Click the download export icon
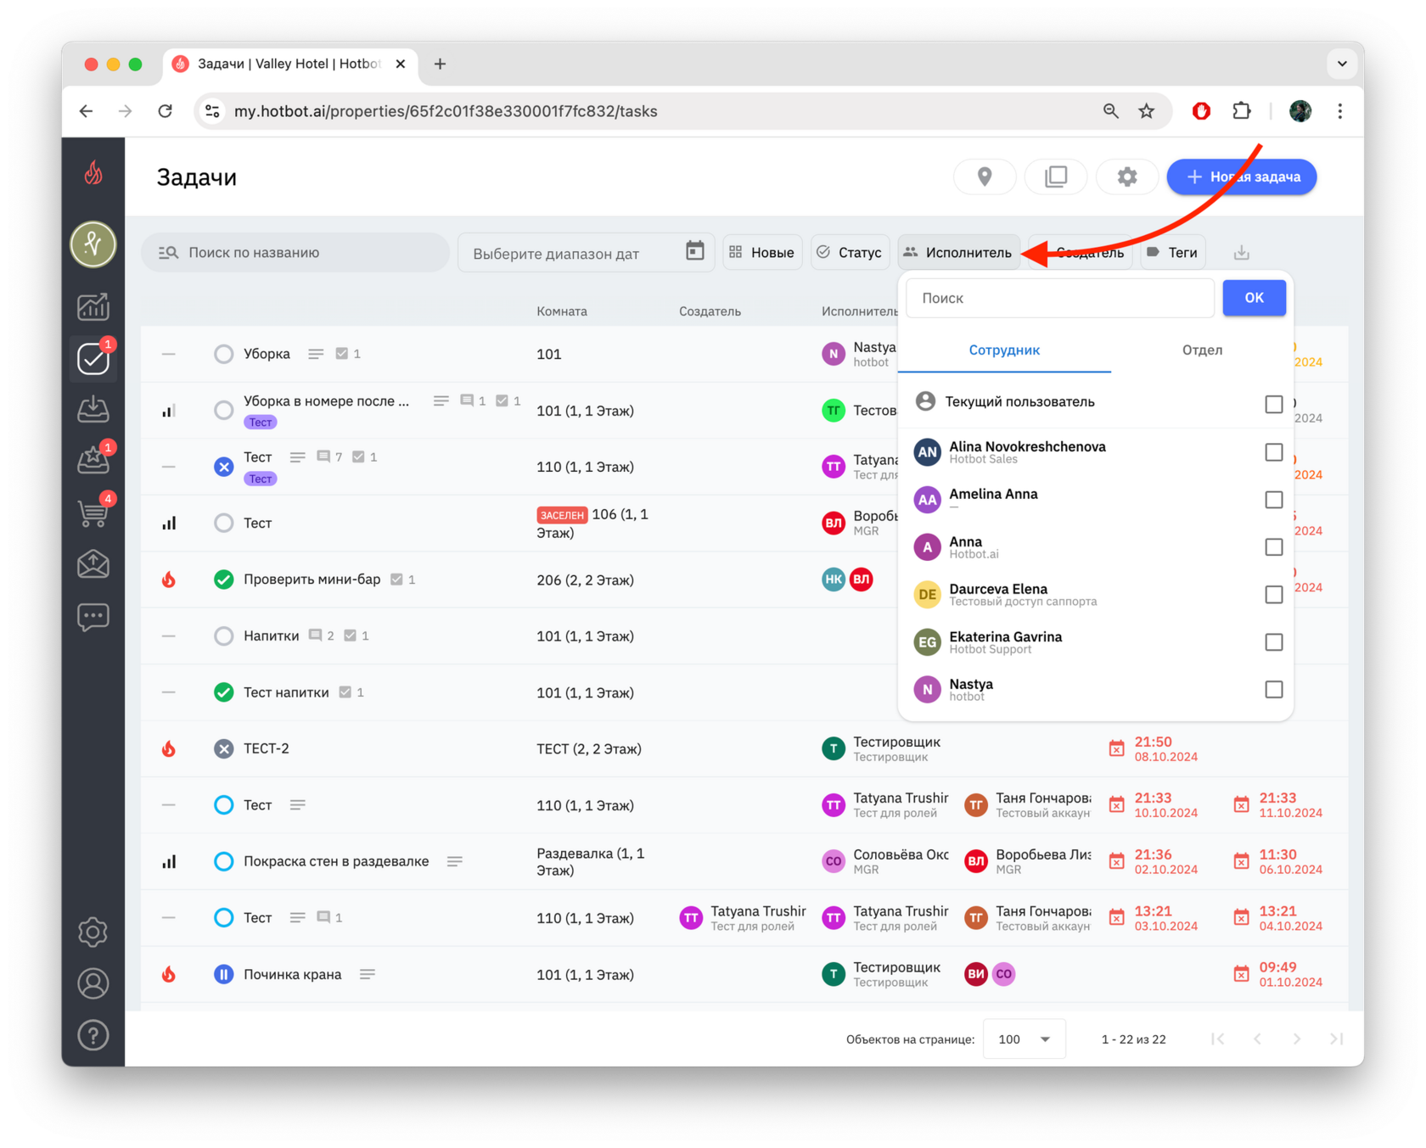 click(x=1242, y=252)
